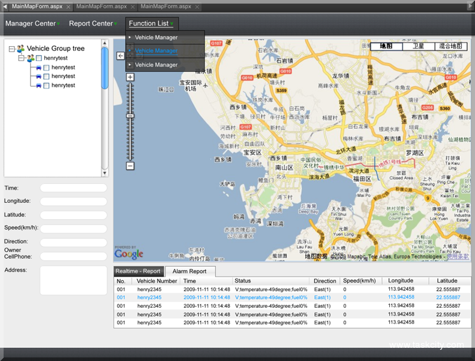Screen dimensions: 475x361
Task: Switch to the middle MainMapForm.aspx tab
Action: 101,7
